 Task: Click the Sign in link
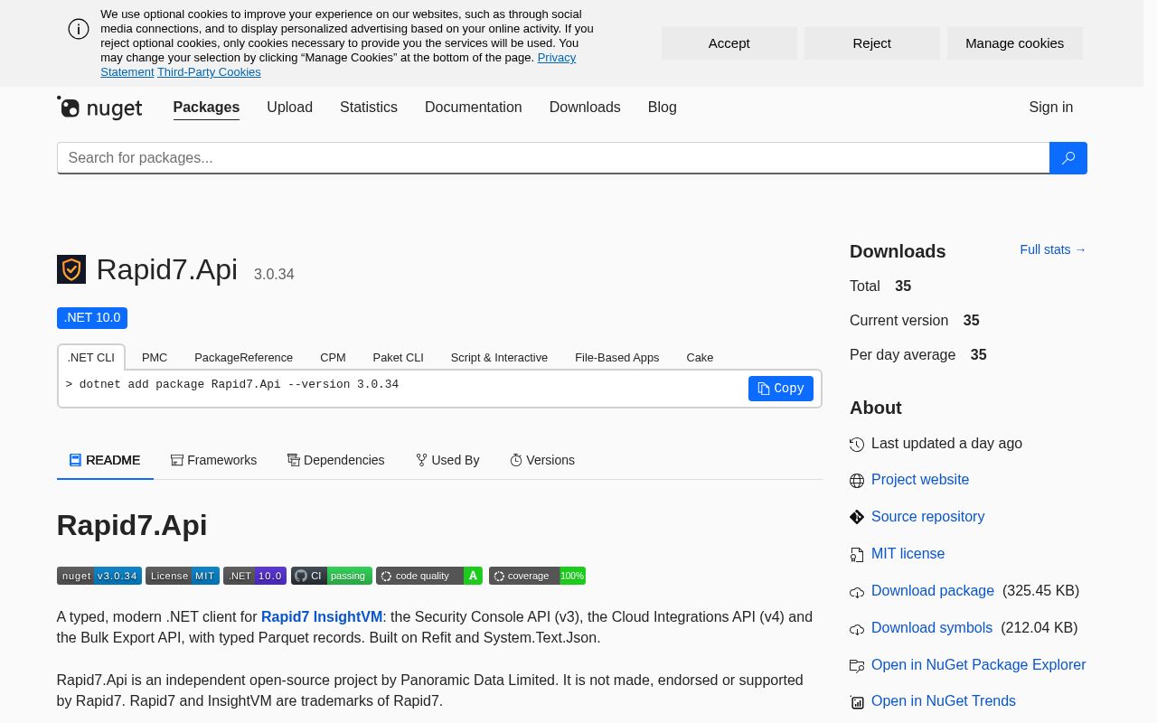[1050, 108]
